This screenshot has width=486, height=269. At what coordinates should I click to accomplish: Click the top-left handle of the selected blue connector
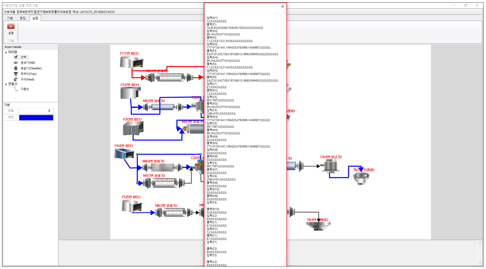click(137, 154)
